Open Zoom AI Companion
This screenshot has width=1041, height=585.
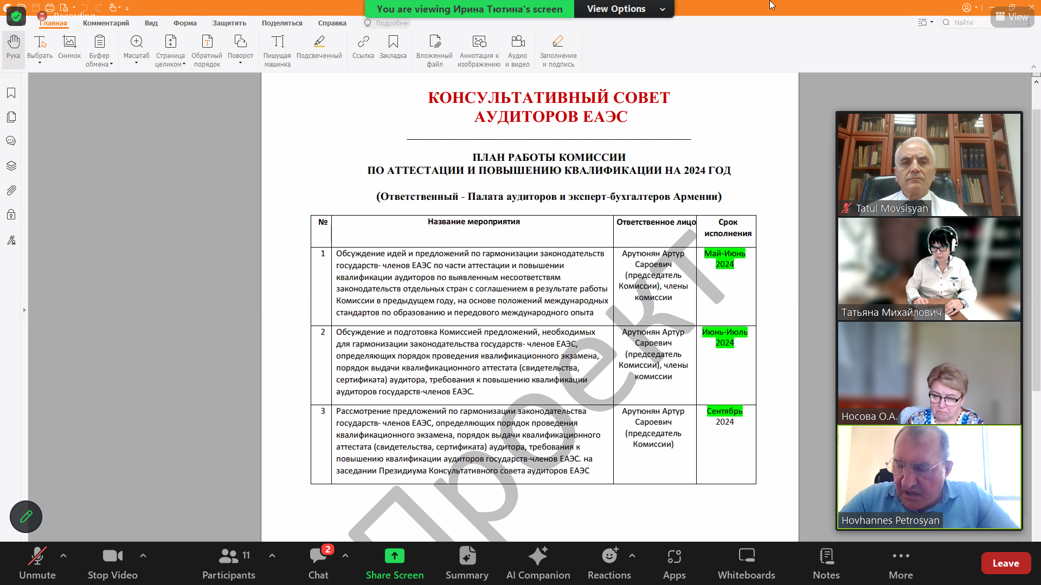click(538, 563)
